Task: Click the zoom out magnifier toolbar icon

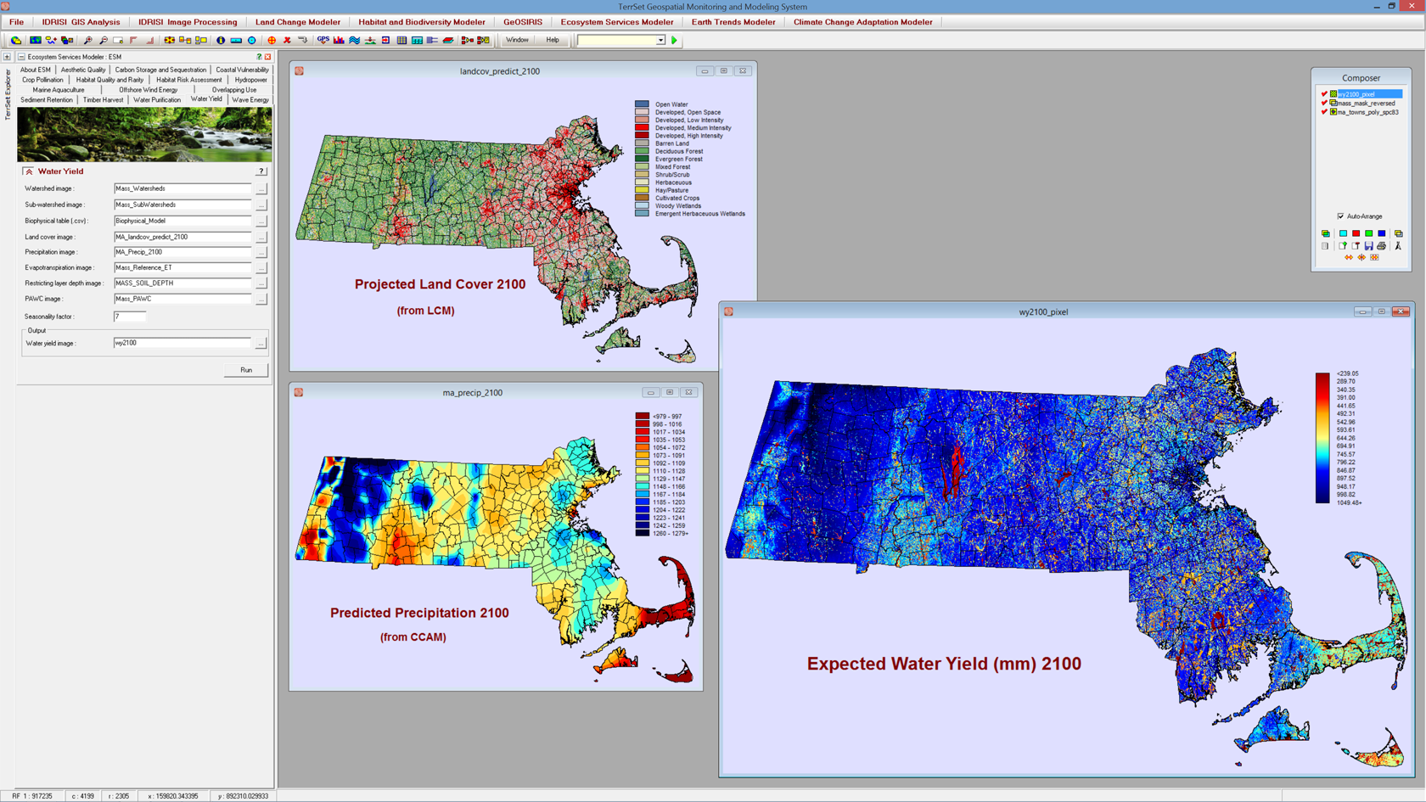Action: point(104,40)
